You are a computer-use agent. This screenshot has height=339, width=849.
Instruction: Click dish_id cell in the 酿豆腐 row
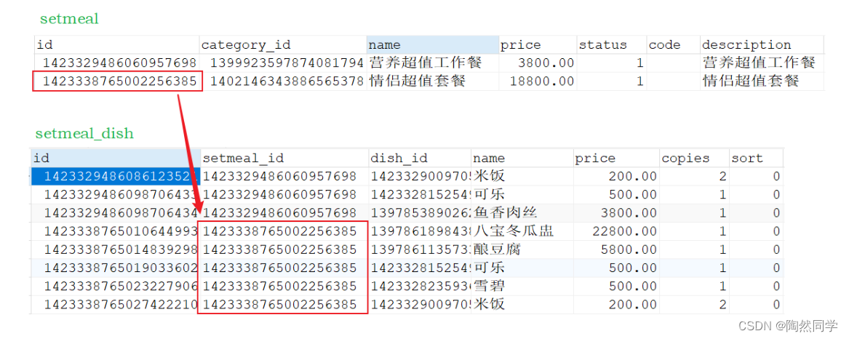(420, 250)
